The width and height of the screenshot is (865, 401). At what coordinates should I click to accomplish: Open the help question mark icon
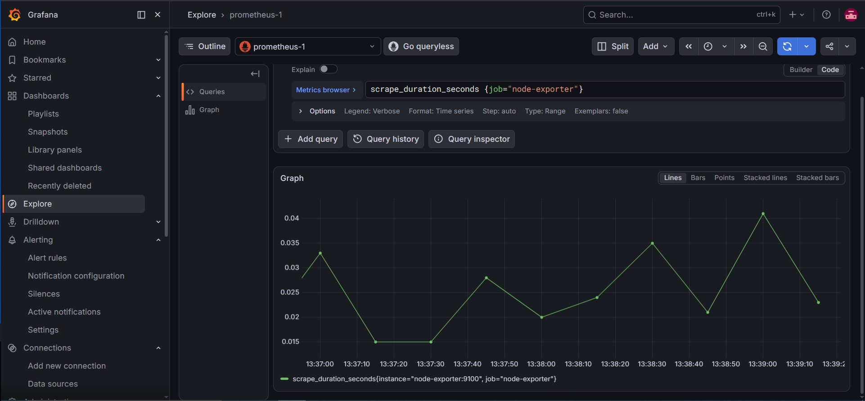click(826, 15)
